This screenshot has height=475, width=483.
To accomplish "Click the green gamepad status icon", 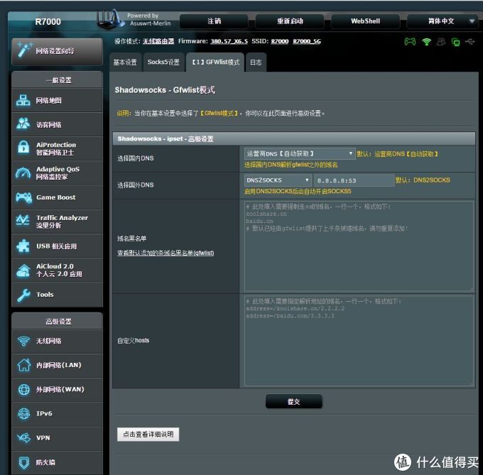I will 410,42.
